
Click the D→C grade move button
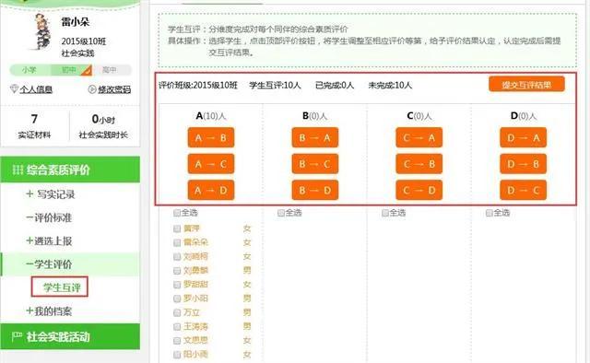[523, 191]
